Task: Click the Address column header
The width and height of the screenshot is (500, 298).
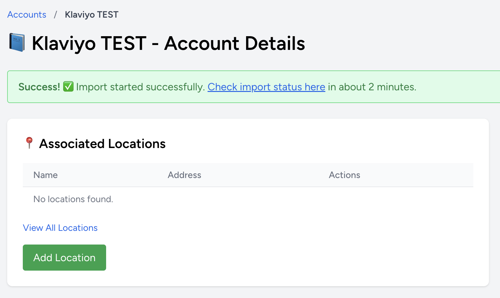Action: pos(184,175)
